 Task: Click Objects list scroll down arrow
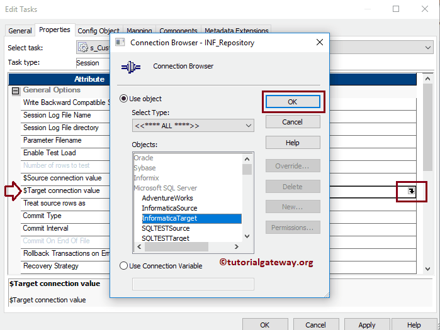(247, 236)
